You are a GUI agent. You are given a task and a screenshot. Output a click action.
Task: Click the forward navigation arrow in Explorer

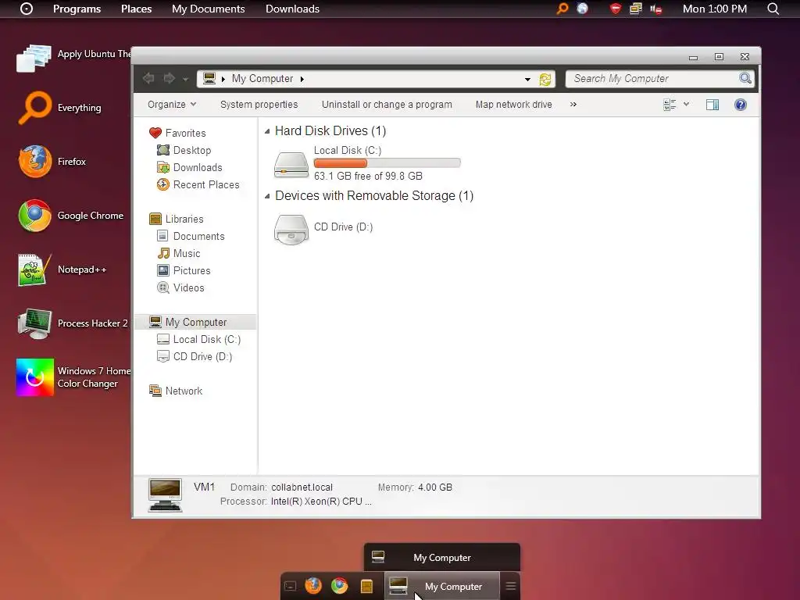point(169,79)
